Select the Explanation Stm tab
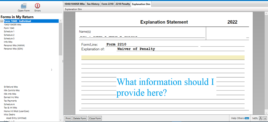Viewport: 268px width, 122px height. coord(141,4)
